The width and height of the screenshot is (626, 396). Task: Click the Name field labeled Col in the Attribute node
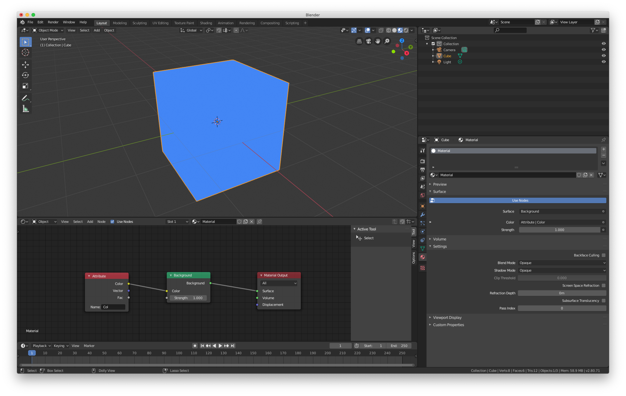coord(113,307)
